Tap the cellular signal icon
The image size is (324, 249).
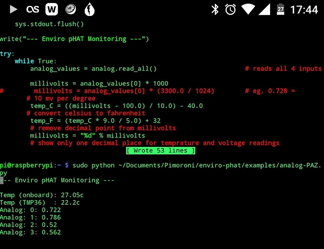coord(264,9)
